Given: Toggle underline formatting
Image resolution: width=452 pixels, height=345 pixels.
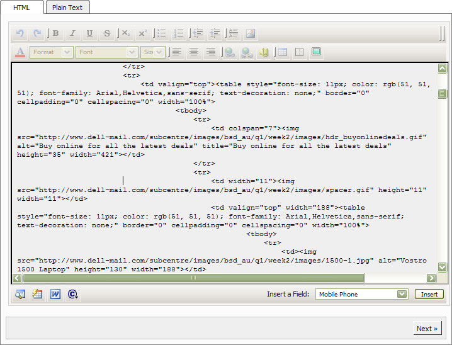Looking at the screenshot, I should pyautogui.click(x=89, y=33).
